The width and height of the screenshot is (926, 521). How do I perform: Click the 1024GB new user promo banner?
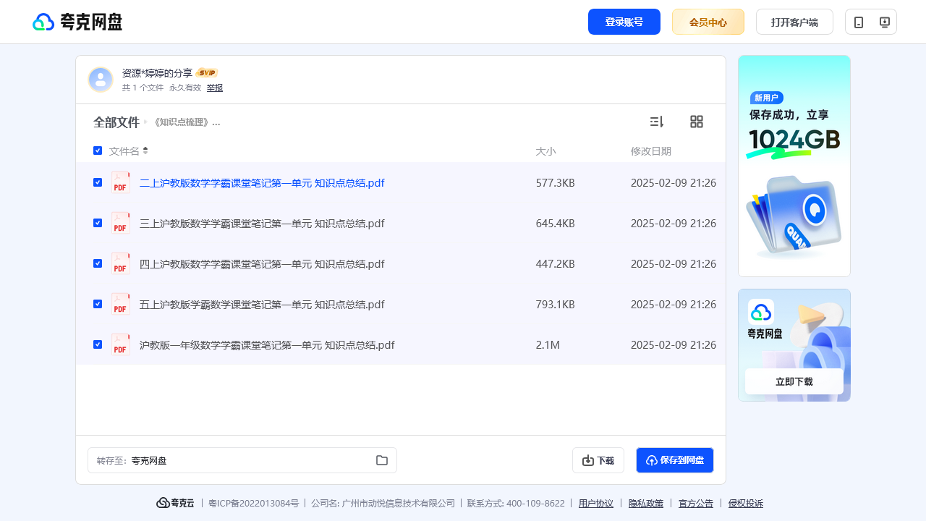pyautogui.click(x=794, y=166)
